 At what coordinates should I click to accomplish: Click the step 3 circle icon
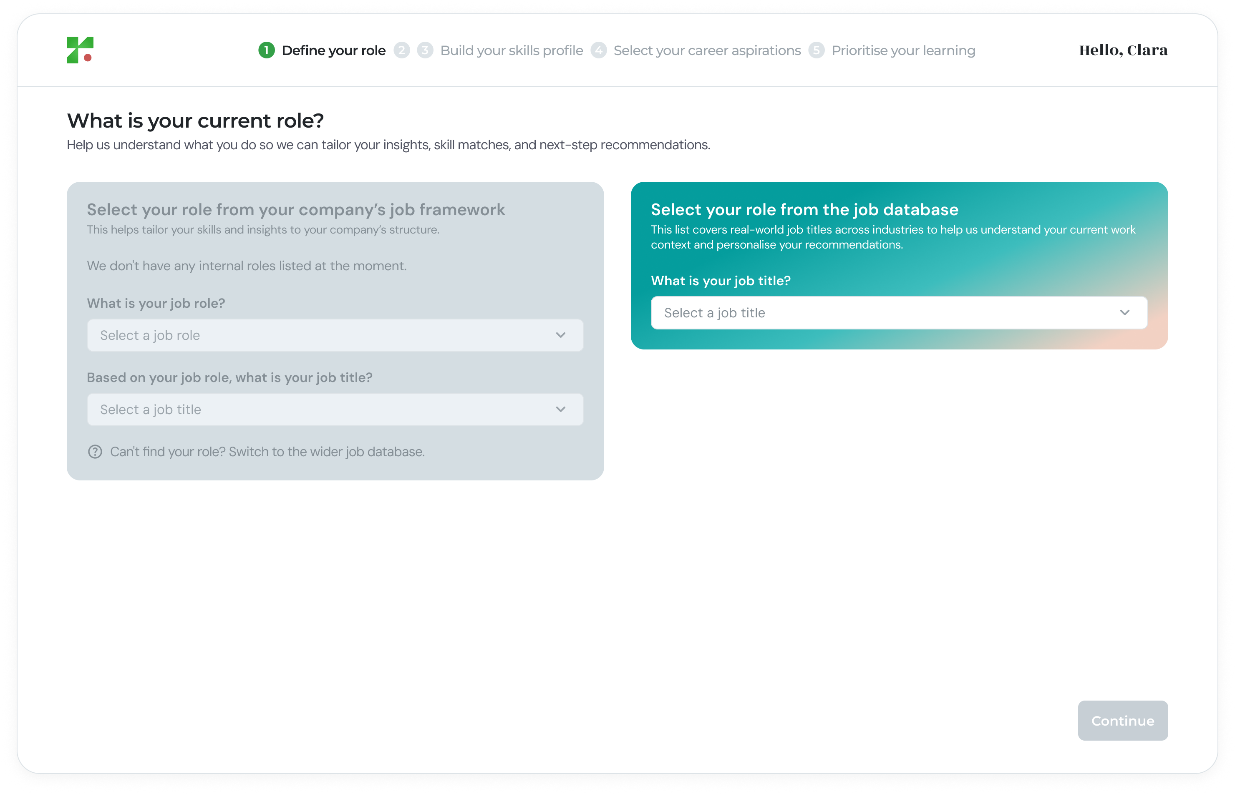pos(425,50)
